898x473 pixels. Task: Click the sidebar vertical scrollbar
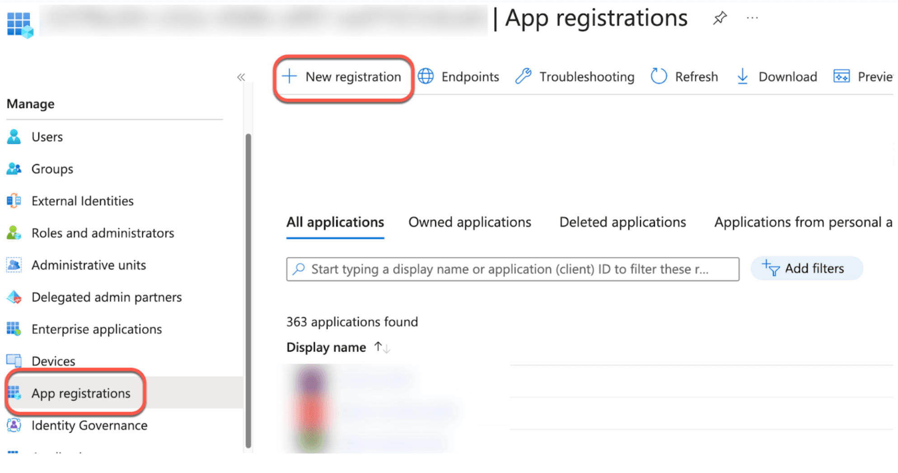pos(248,291)
